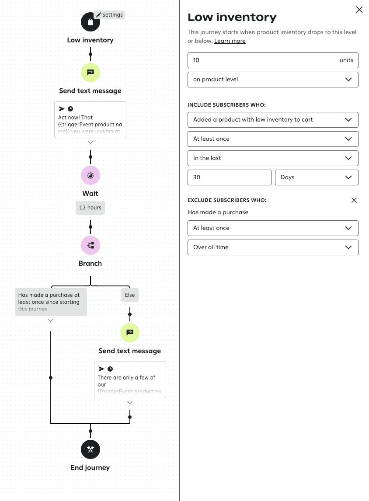The width and height of the screenshot is (369, 501).
Task: Remove the 'Has made a purchase' exclusion rule
Action: point(354,200)
